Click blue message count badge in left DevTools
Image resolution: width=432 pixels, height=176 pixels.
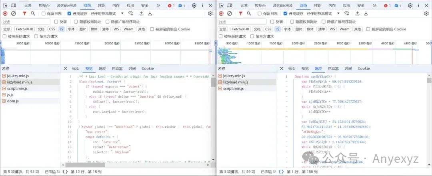point(181,6)
